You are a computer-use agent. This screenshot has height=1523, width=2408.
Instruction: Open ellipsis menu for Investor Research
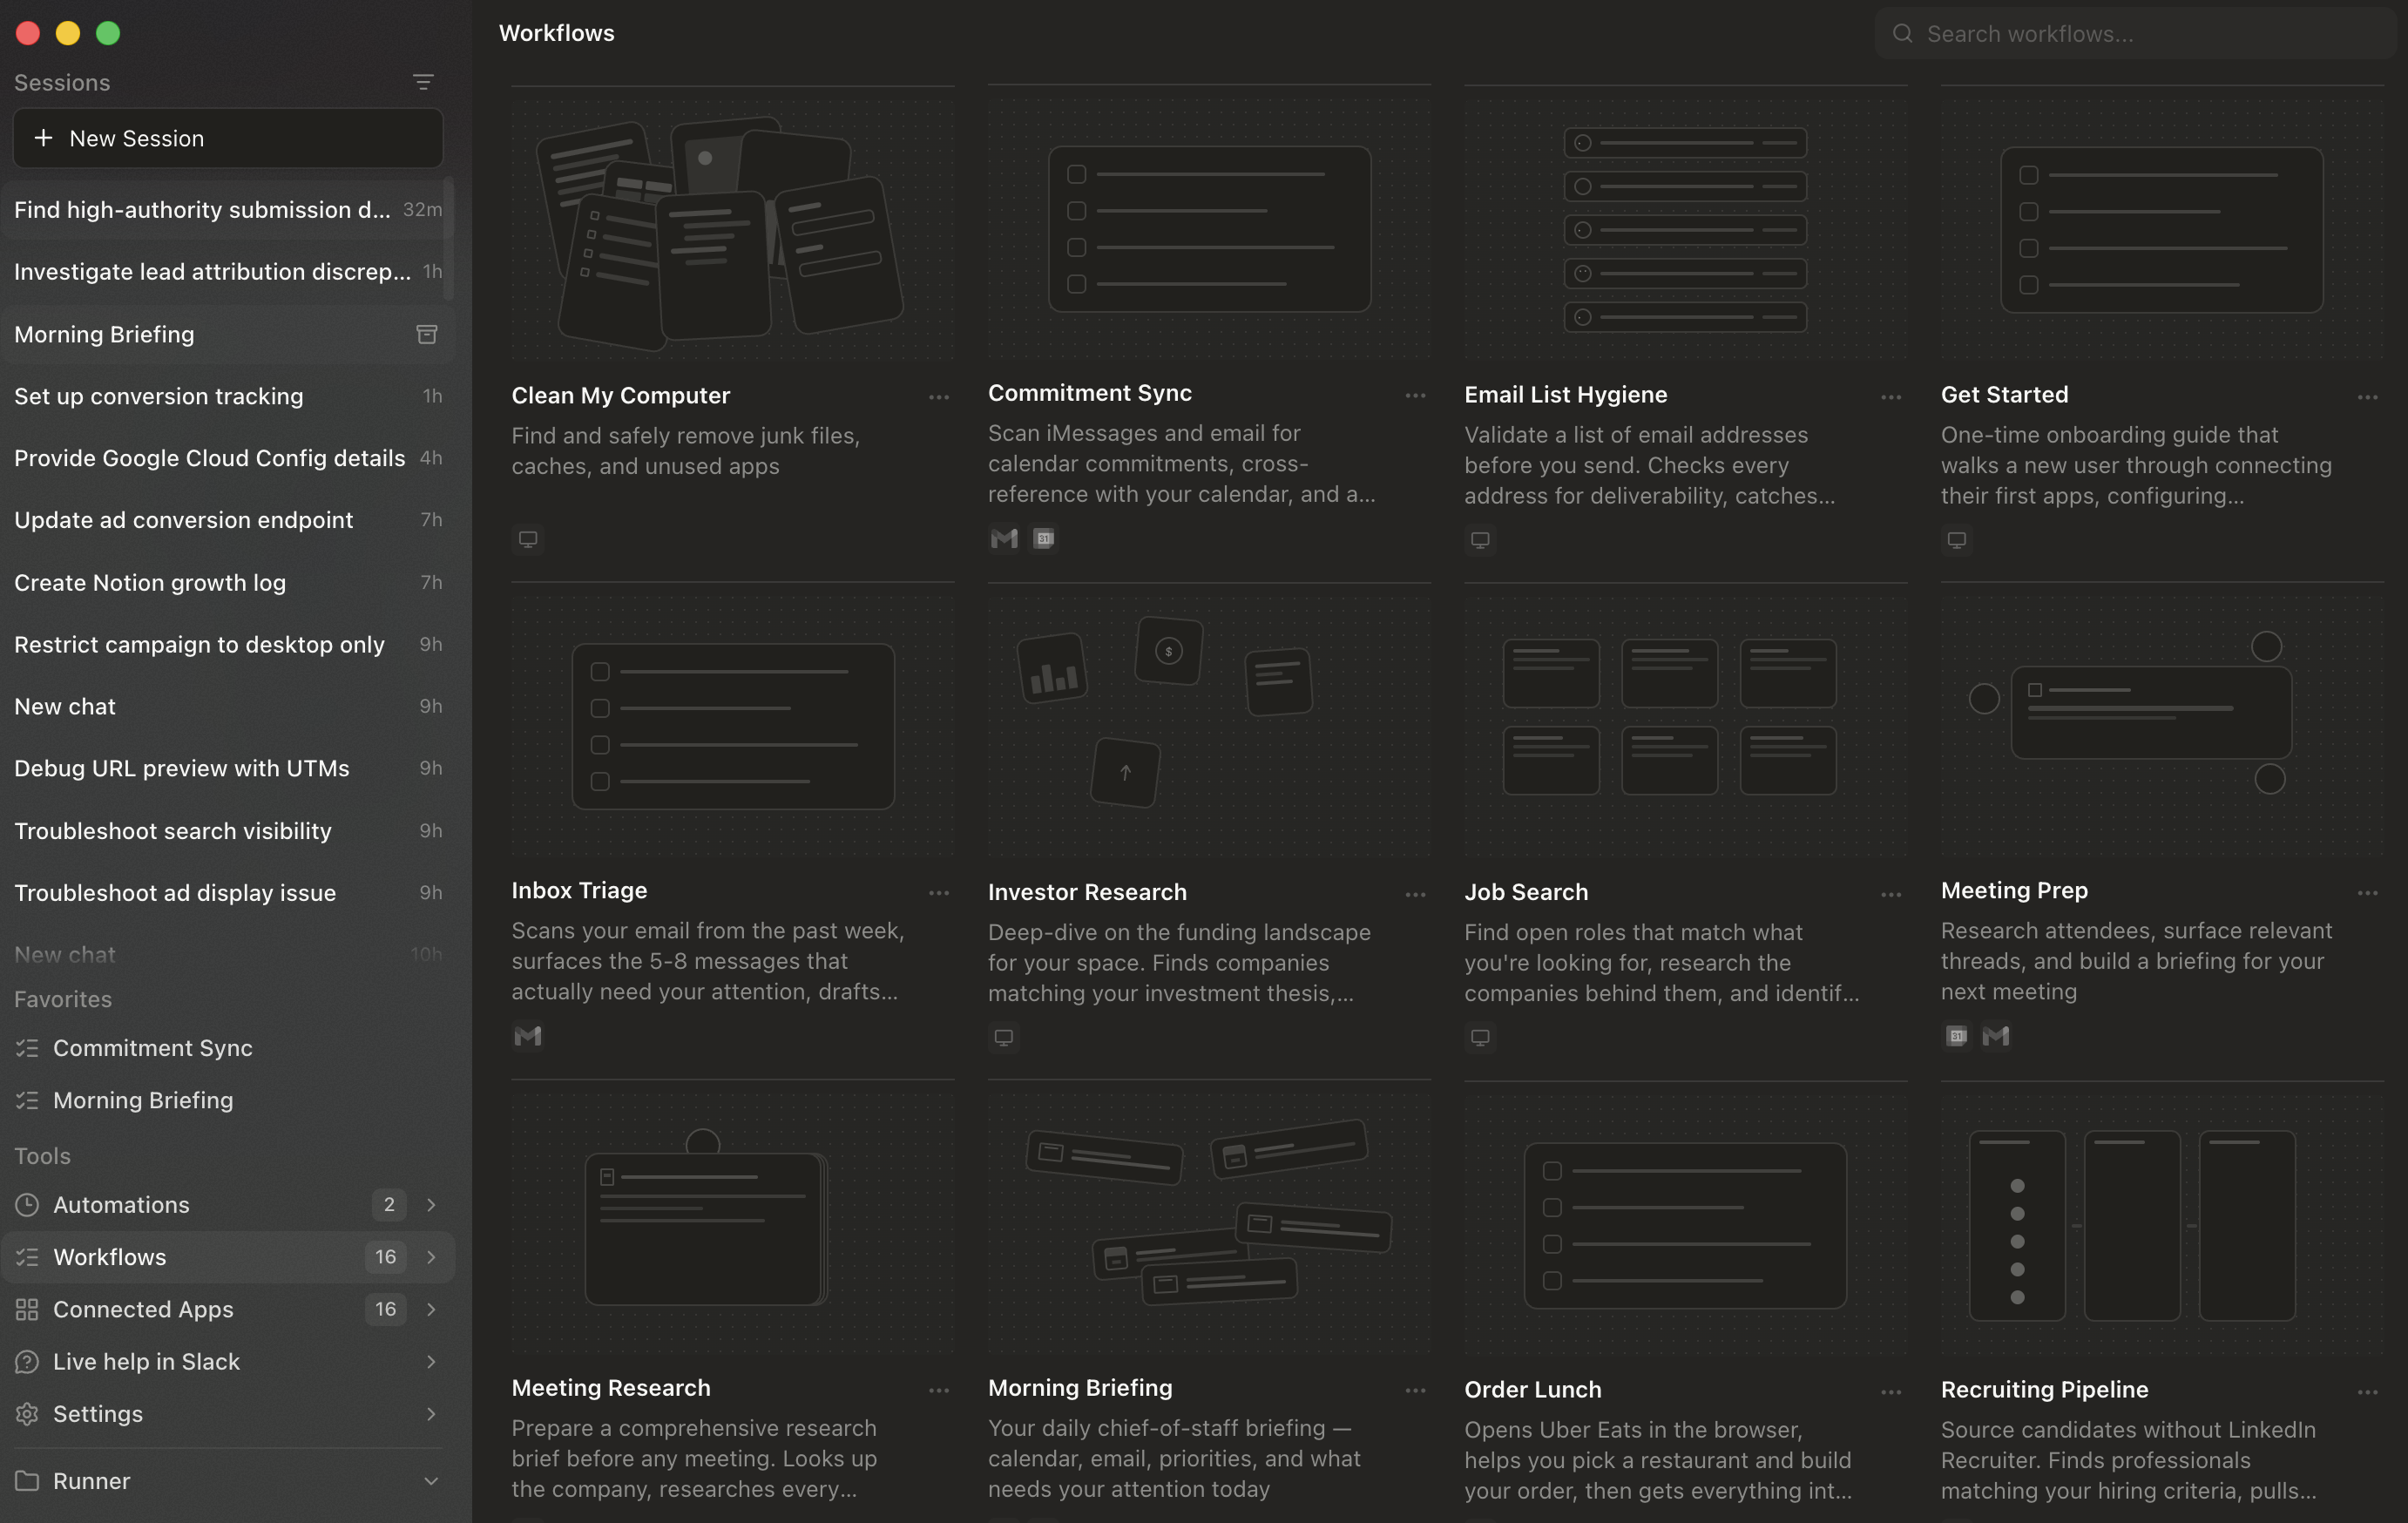click(x=1415, y=894)
